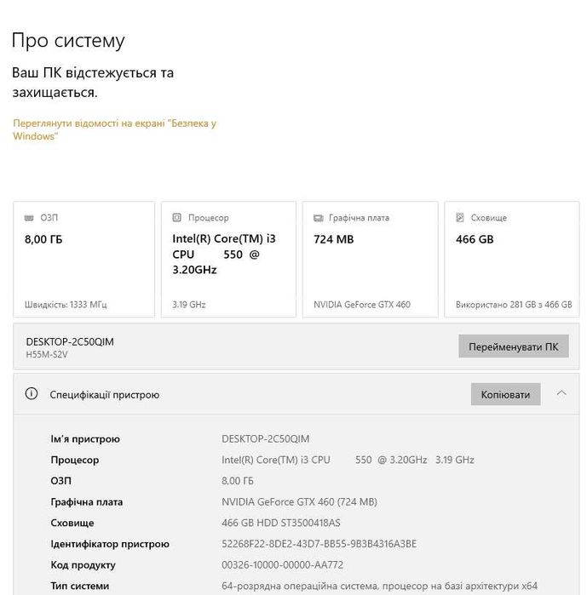Open the Windows Security details link
The image size is (587, 595).
(114, 129)
